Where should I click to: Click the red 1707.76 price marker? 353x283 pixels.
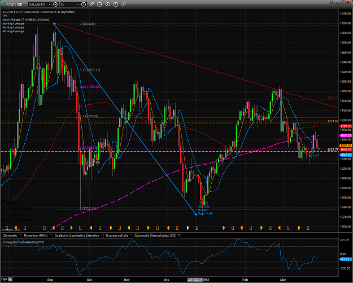coord(346,126)
